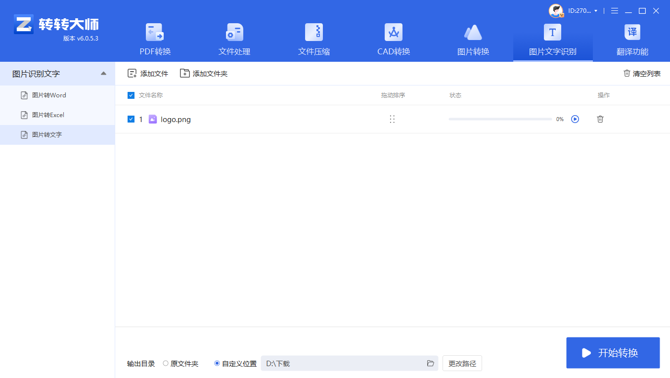Click the logo.png file name
The image size is (670, 378).
pyautogui.click(x=176, y=119)
